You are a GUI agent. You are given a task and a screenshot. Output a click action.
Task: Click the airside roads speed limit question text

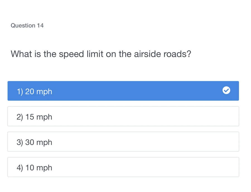pos(101,54)
